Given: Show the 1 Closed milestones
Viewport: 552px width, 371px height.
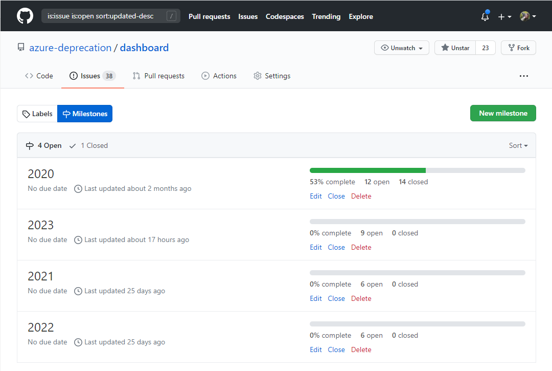Looking at the screenshot, I should [x=89, y=145].
